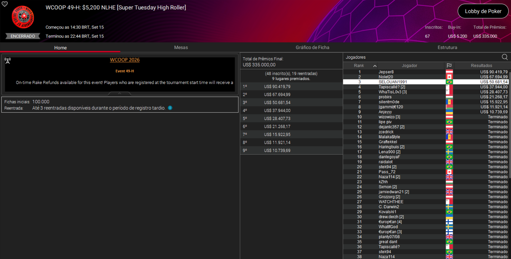Click the Lobby de Poker button
511x259 pixels.
pyautogui.click(x=483, y=11)
